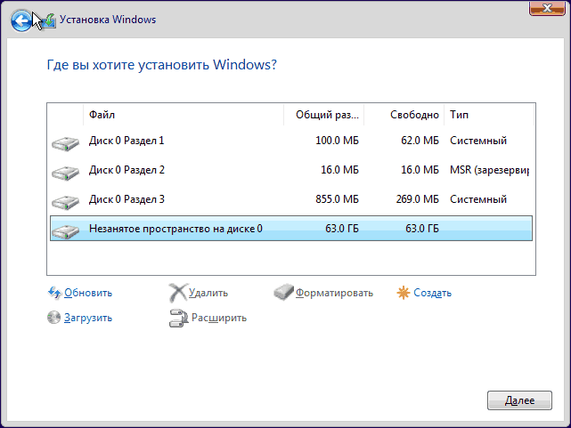This screenshot has width=571, height=428.
Task: Go back using the blue arrow button
Action: (21, 20)
